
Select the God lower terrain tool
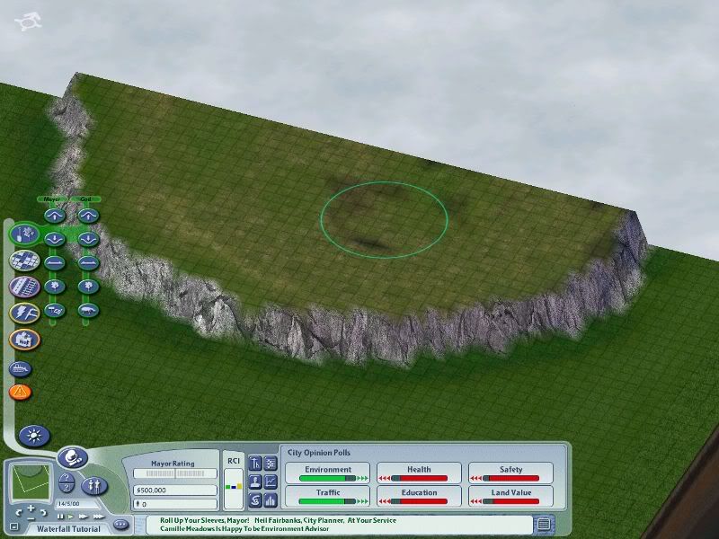[x=88, y=239]
